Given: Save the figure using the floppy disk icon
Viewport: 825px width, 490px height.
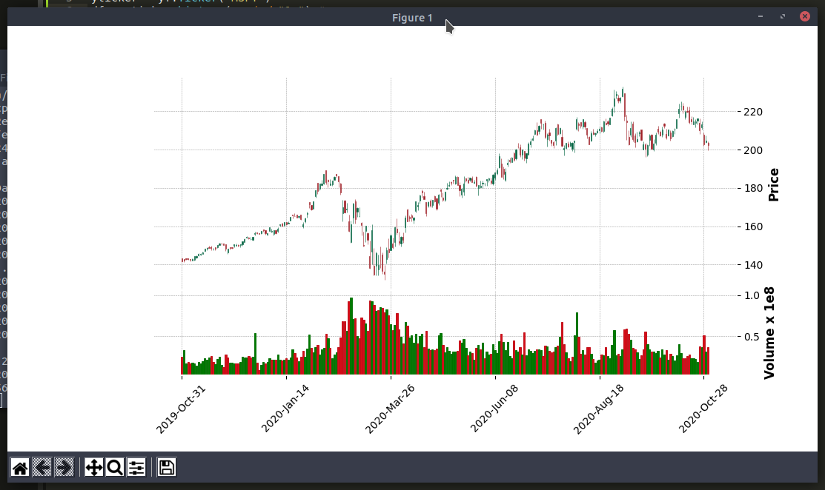Looking at the screenshot, I should pos(166,467).
